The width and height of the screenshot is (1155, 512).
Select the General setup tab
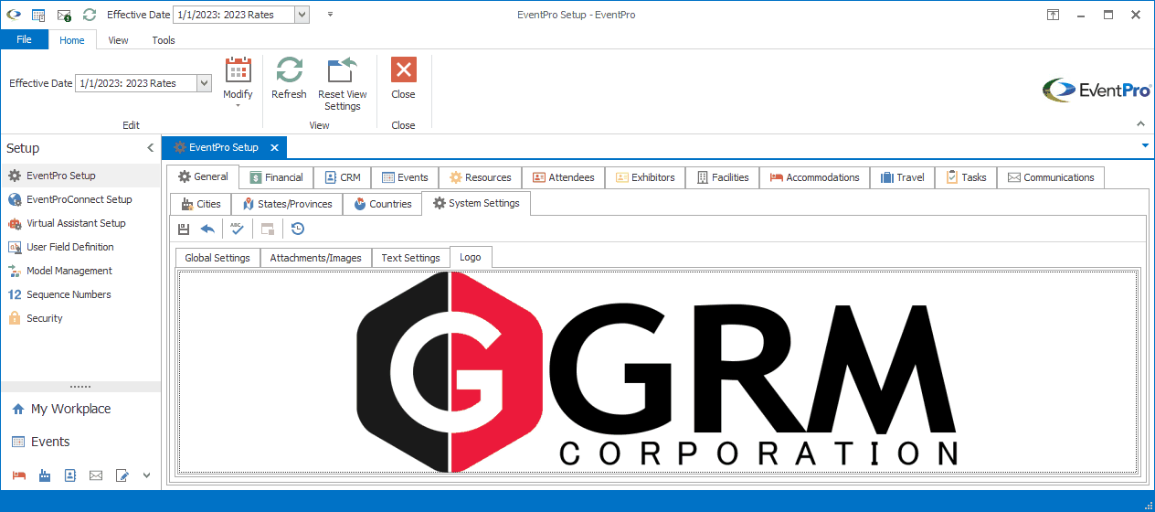click(x=203, y=176)
